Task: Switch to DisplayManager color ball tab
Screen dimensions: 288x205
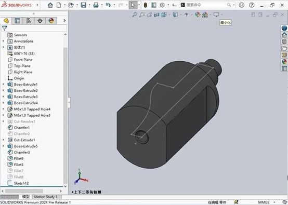Action: [51, 21]
